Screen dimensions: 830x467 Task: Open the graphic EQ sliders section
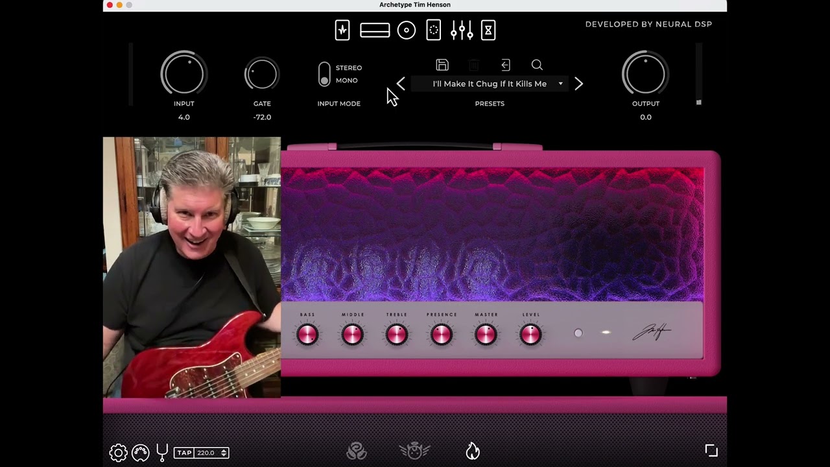coord(462,30)
